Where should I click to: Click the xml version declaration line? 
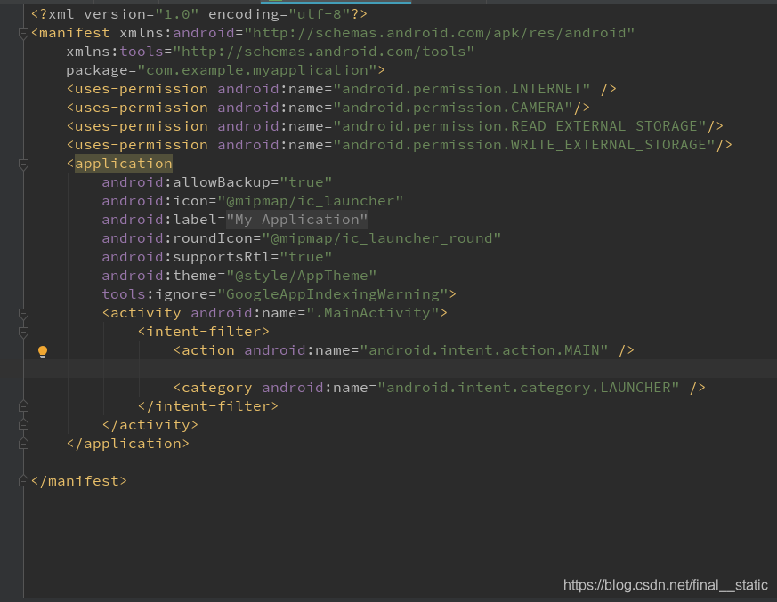pos(199,14)
